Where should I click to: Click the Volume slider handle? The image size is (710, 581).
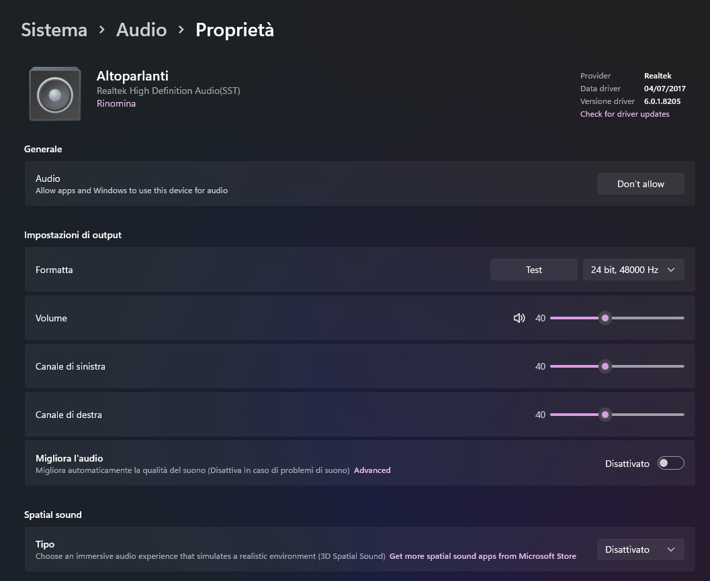(x=605, y=318)
